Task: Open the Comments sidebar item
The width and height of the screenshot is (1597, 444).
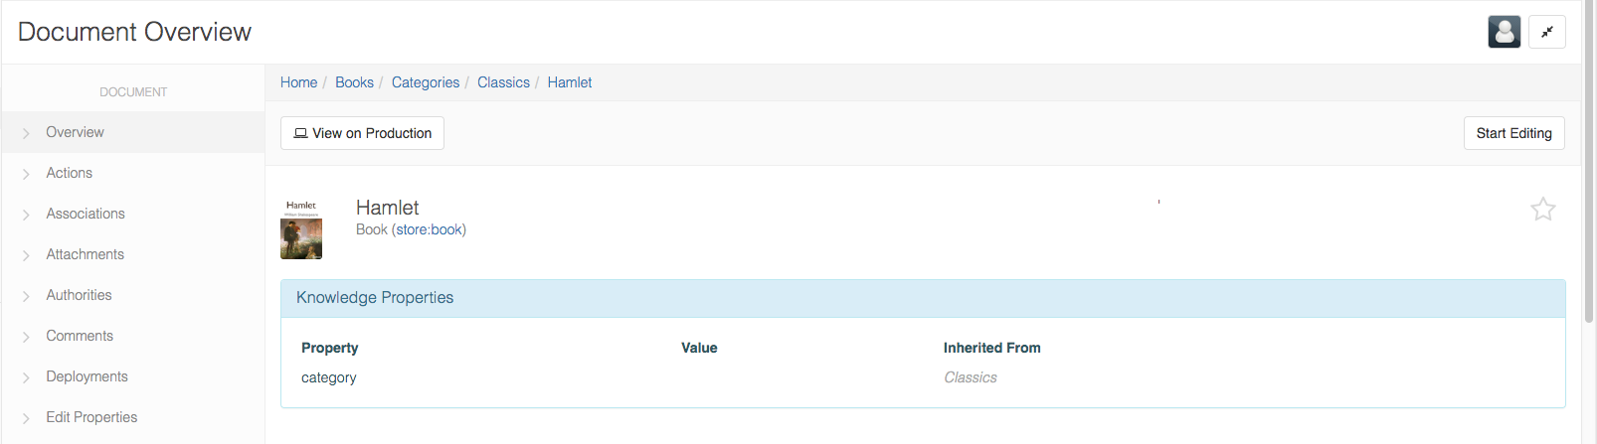Action: click(x=80, y=336)
